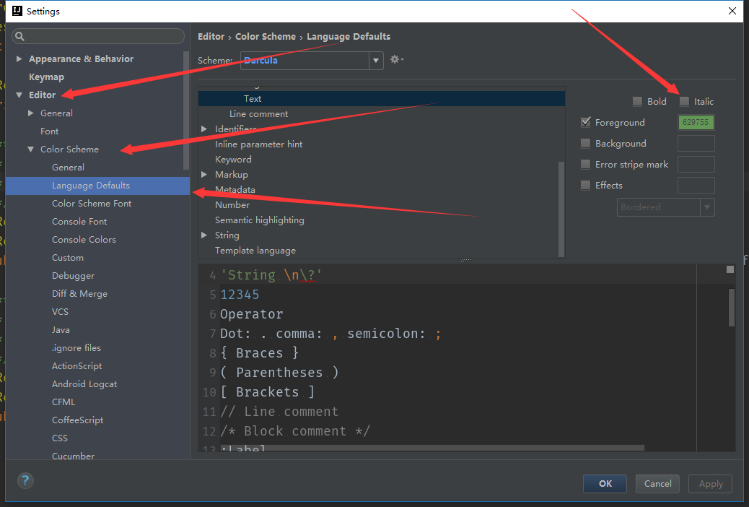
Task: Uncheck the Foreground checkbox
Action: [586, 123]
